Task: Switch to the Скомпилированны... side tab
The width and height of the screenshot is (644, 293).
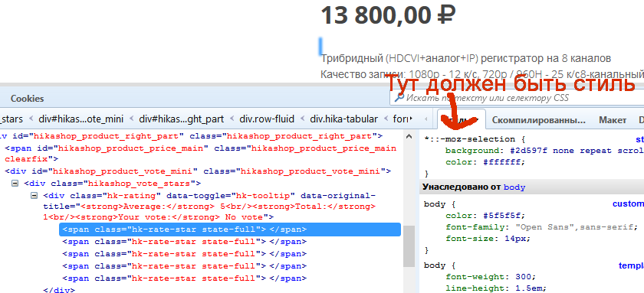Action: (538, 120)
